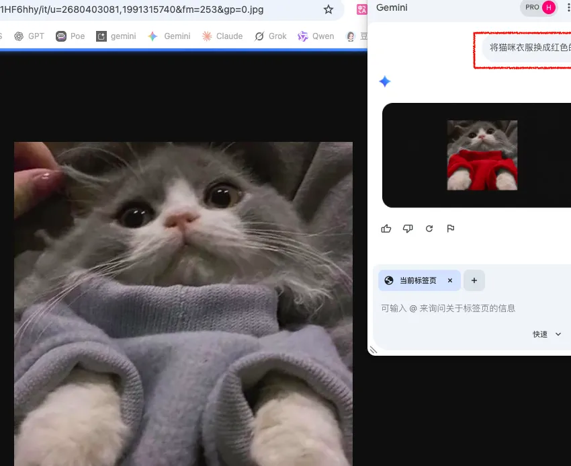Open the red-sweater cat generated thumbnail
The width and height of the screenshot is (571, 466).
482,155
